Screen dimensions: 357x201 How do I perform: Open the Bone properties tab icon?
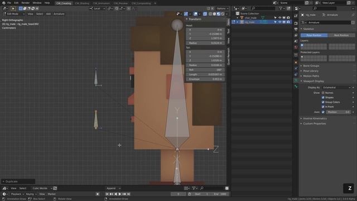point(296,87)
